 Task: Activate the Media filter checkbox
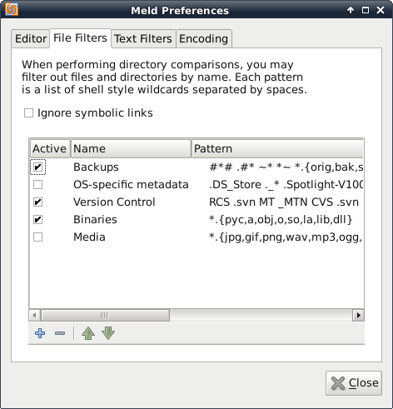pos(37,237)
